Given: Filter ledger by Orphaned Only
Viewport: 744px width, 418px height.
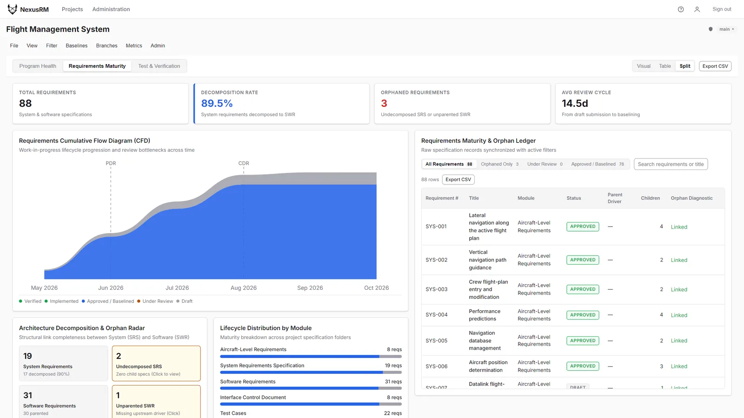Looking at the screenshot, I should pyautogui.click(x=500, y=164).
